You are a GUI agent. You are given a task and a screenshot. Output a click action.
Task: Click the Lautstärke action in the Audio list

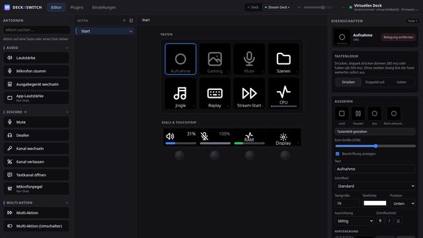(x=36, y=58)
